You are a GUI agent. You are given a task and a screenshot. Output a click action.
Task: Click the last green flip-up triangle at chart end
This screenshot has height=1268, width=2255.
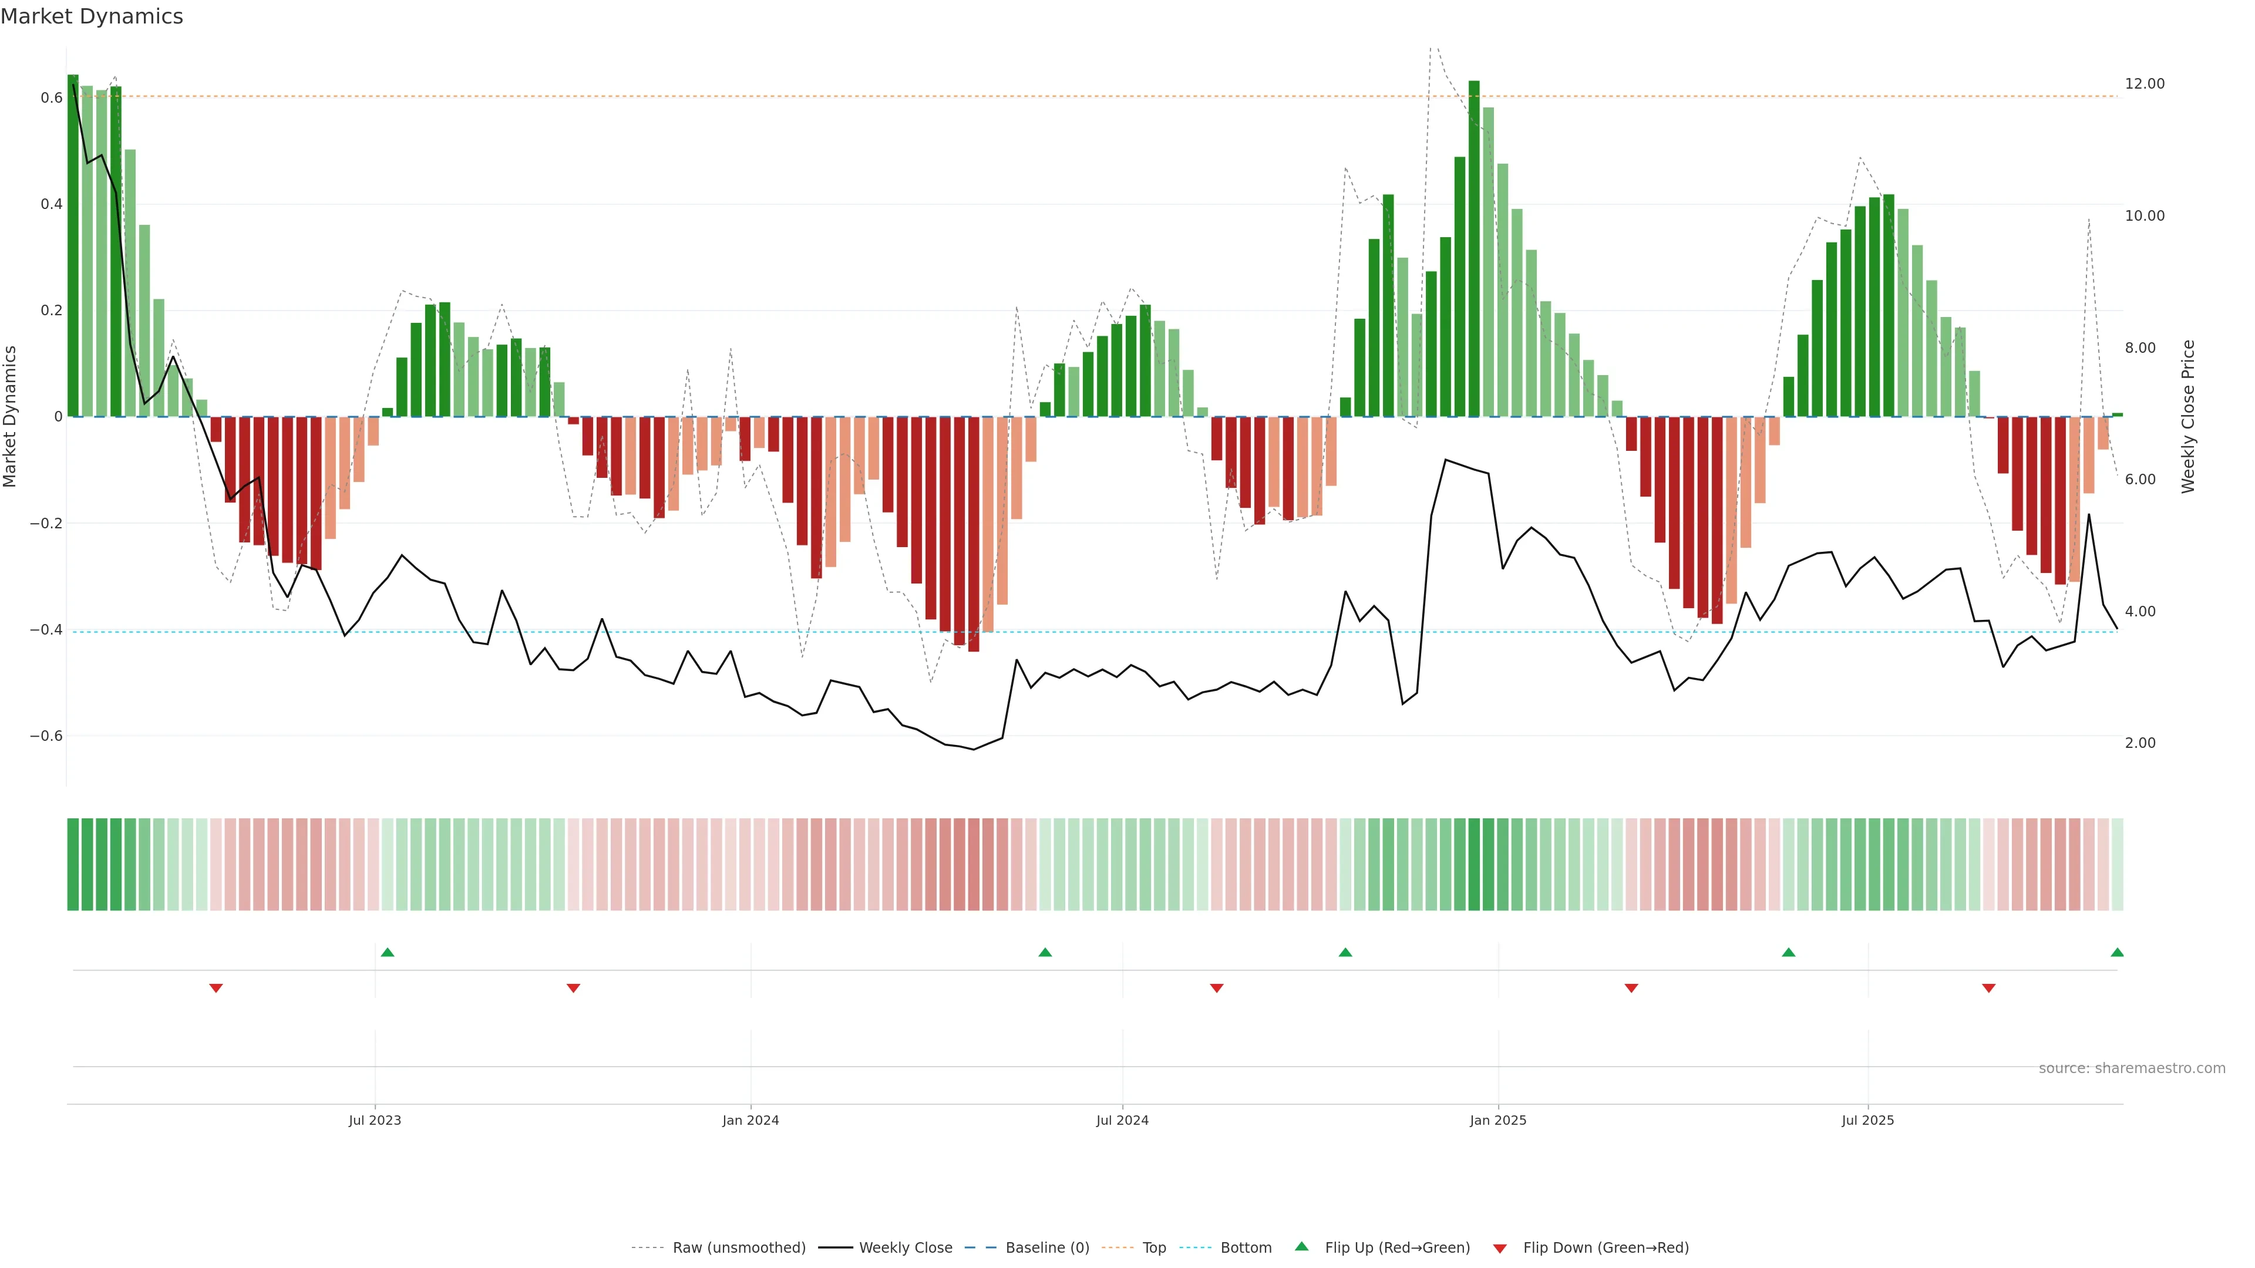[2116, 952]
